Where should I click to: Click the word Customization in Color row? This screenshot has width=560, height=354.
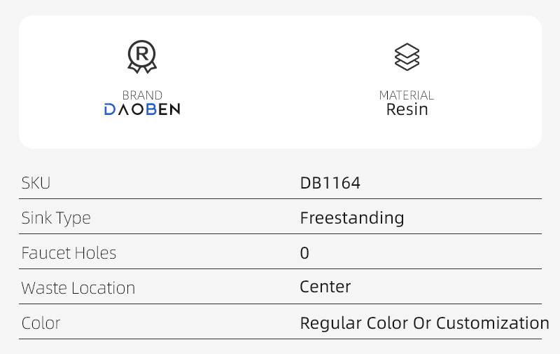pyautogui.click(x=493, y=323)
